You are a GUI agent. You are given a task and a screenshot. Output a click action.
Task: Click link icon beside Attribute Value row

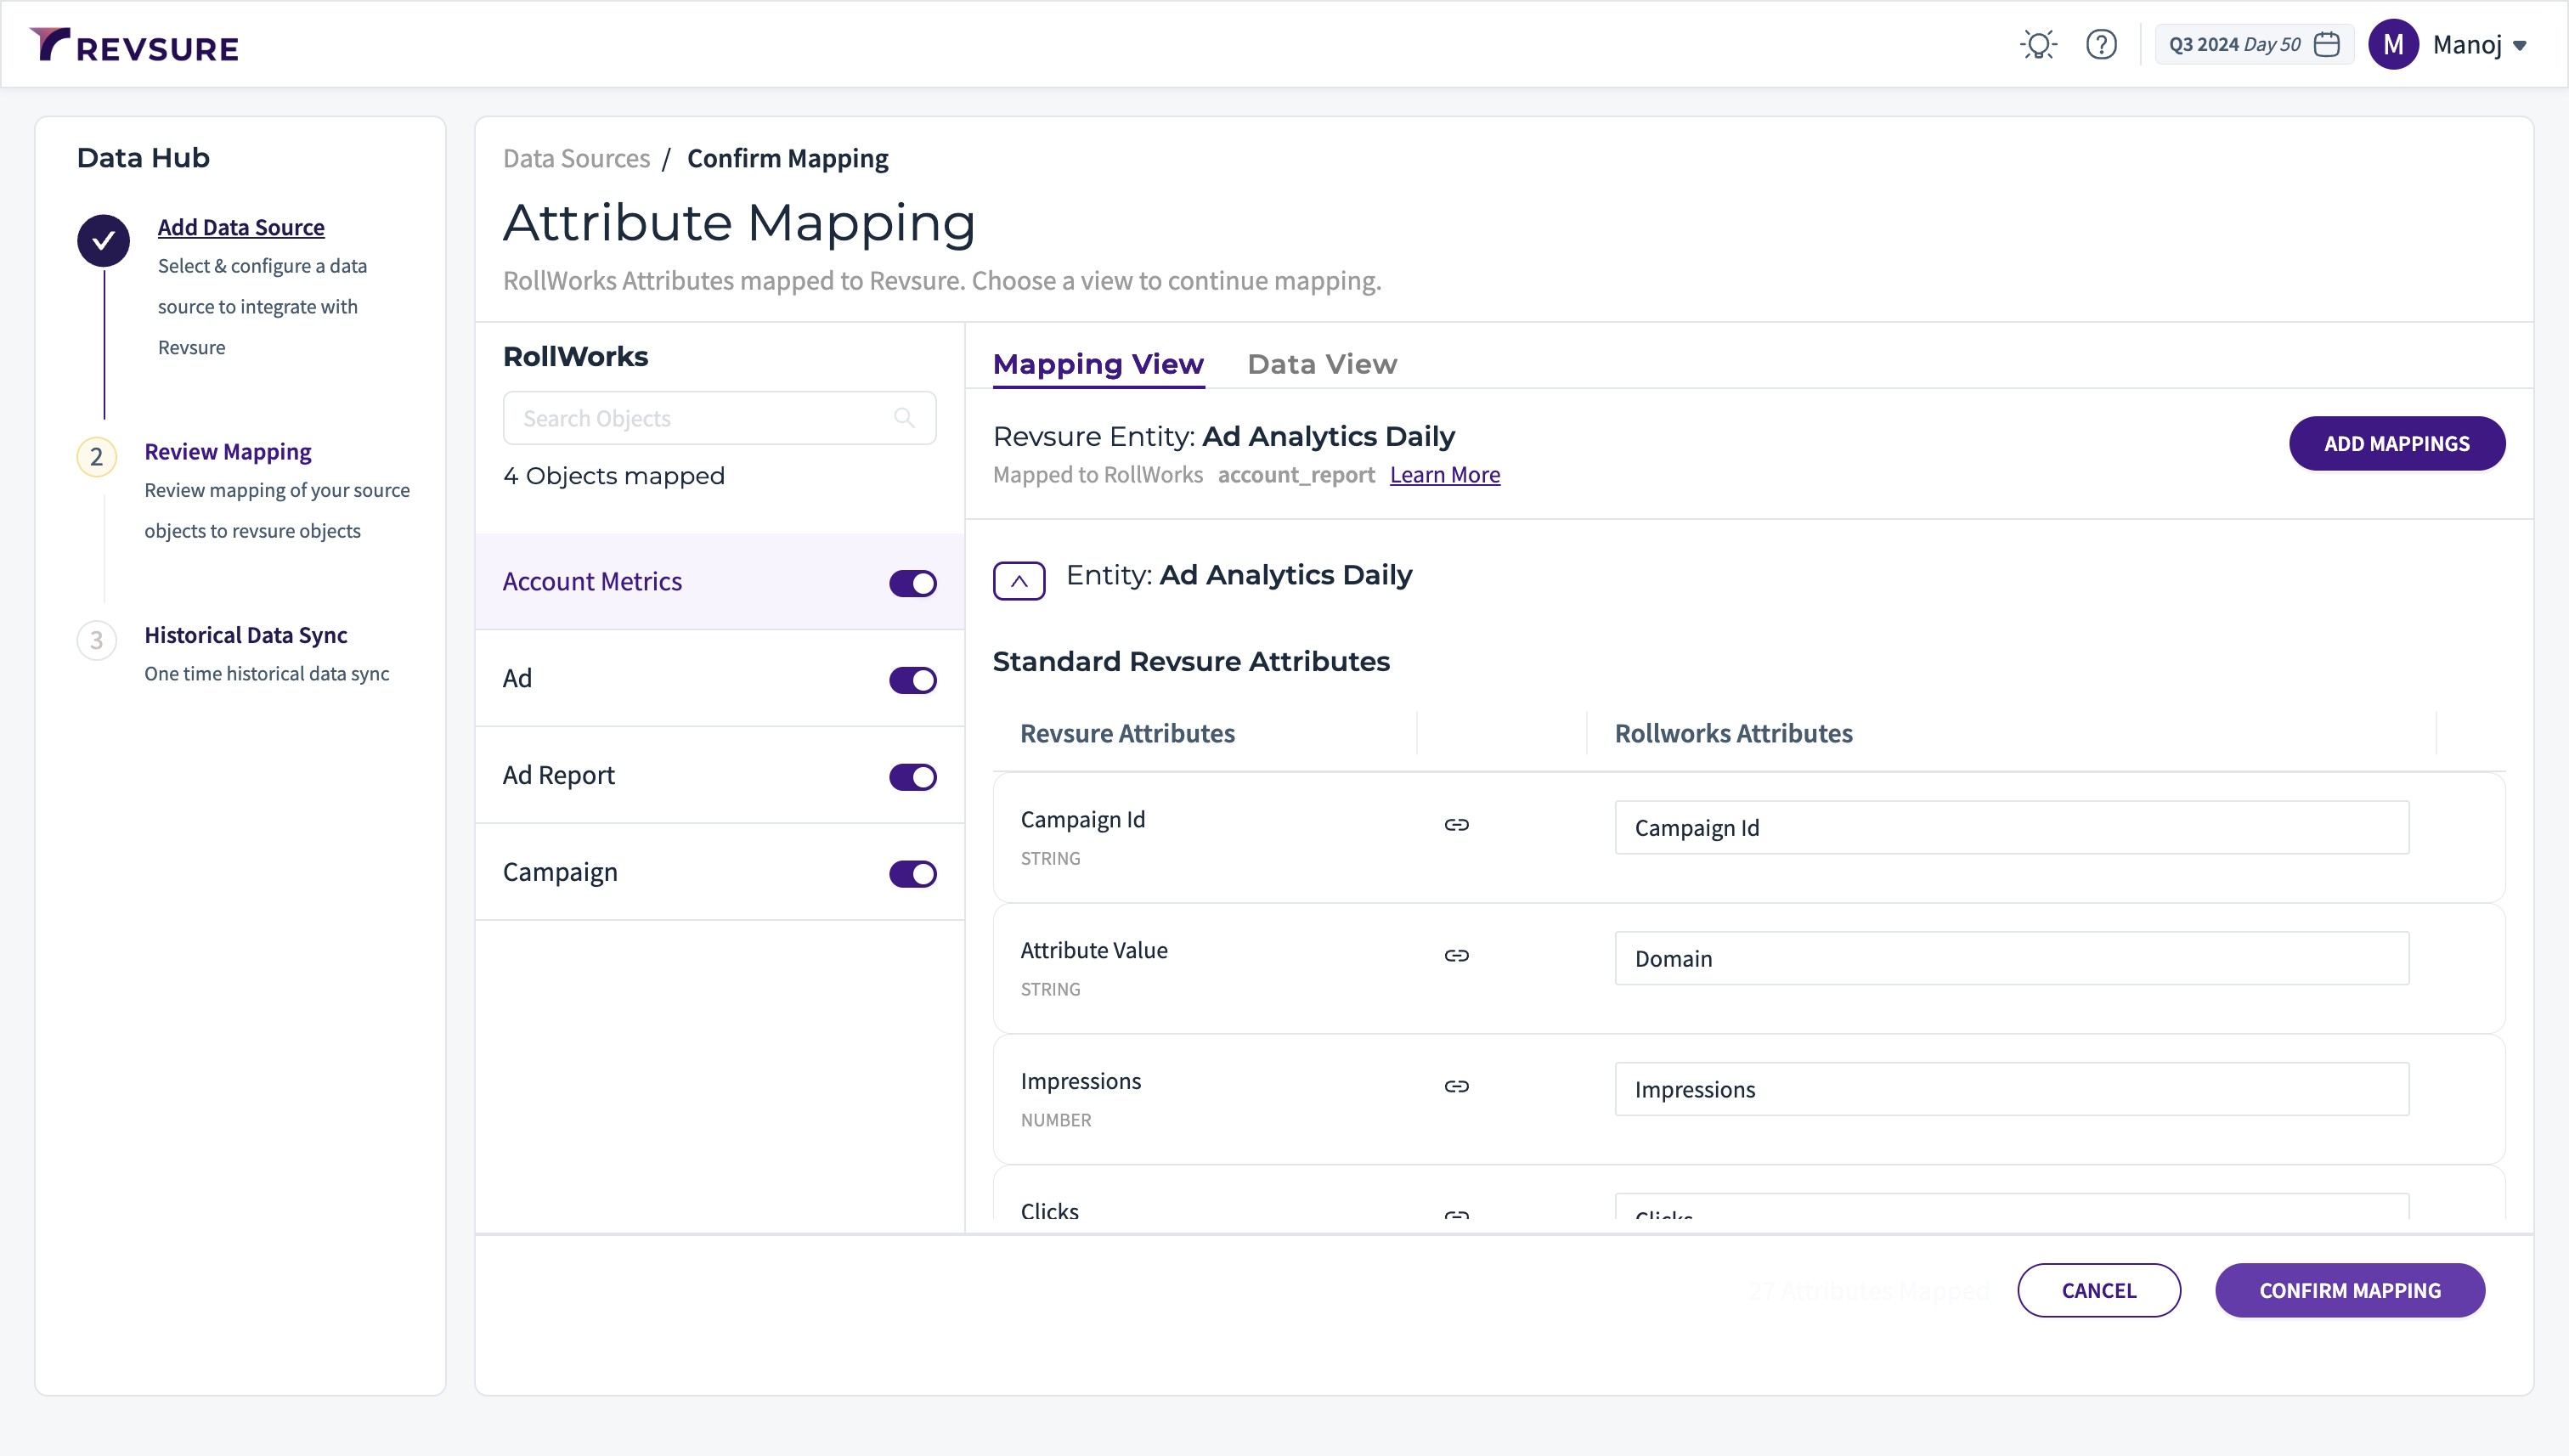(1456, 956)
